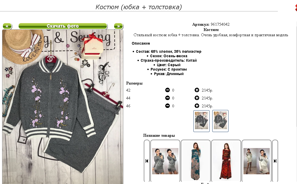Open similar teal patterned long dress
The width and height of the screenshot is (297, 184).
click(x=196, y=161)
